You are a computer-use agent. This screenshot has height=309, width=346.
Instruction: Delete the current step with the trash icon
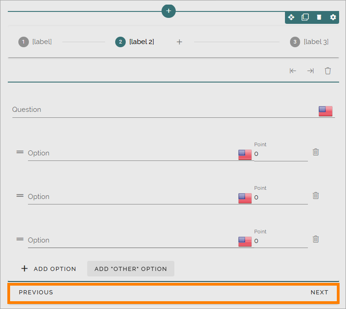pos(328,71)
